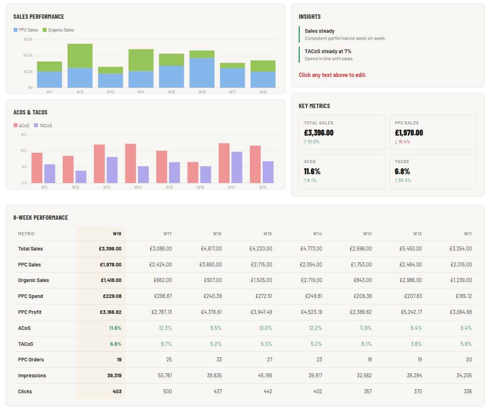Edit the 'TACoS steady at 7%' heading
This screenshot has height=410, width=488.
328,51
